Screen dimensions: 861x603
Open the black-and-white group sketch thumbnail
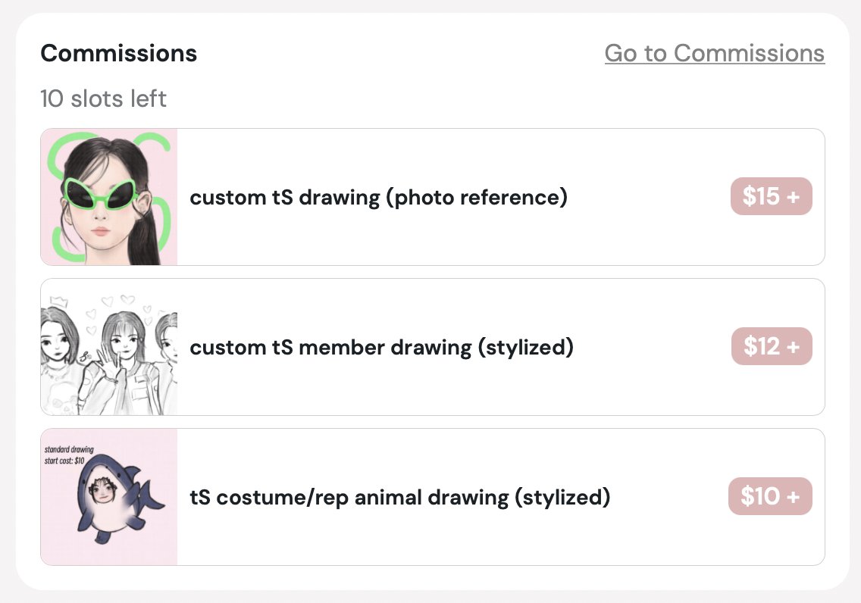[x=109, y=347]
